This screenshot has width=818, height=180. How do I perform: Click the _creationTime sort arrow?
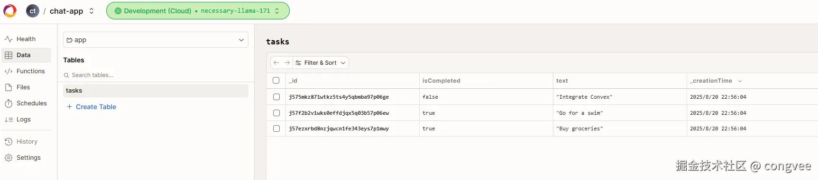pyautogui.click(x=740, y=81)
